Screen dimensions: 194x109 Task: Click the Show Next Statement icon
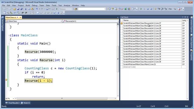point(156,9)
